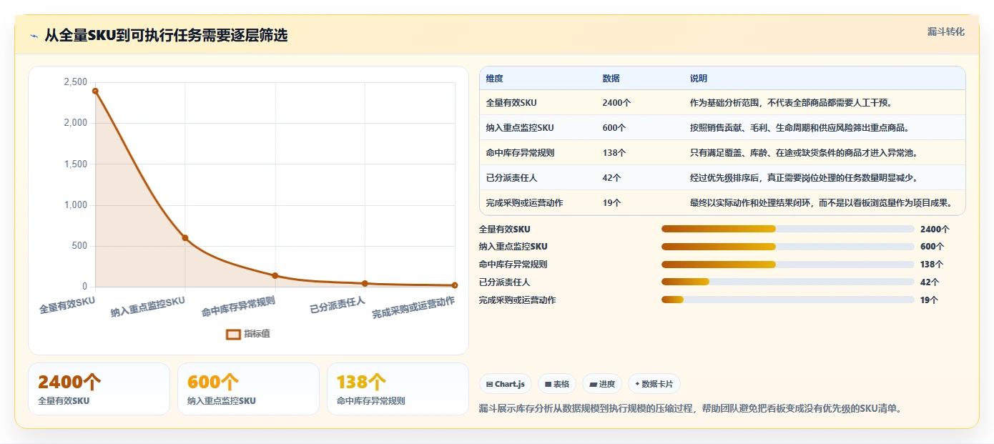
Task: Click the chart data point for 完成采购或运营动作
Action: click(x=455, y=285)
